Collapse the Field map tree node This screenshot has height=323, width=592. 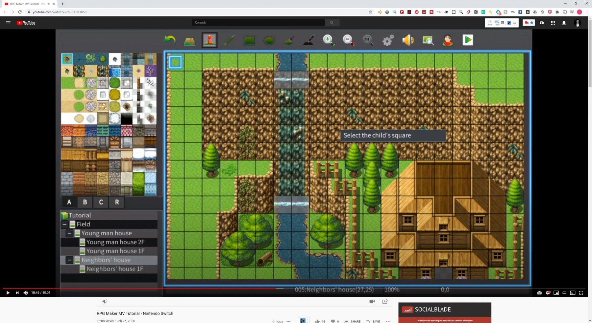[64, 224]
